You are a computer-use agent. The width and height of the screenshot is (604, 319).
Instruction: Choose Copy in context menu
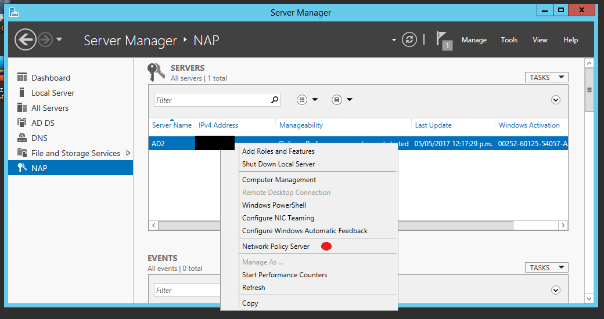250,303
